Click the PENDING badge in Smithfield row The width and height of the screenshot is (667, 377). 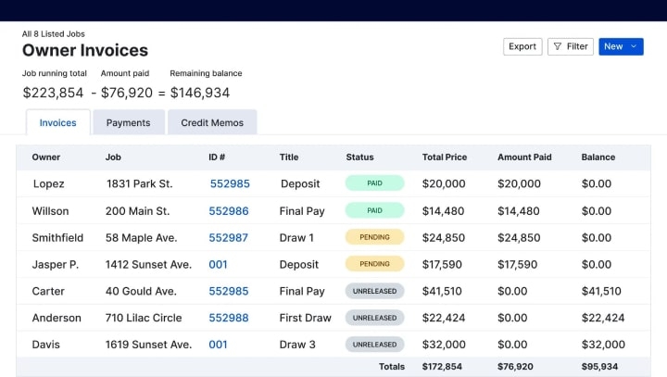[374, 237]
